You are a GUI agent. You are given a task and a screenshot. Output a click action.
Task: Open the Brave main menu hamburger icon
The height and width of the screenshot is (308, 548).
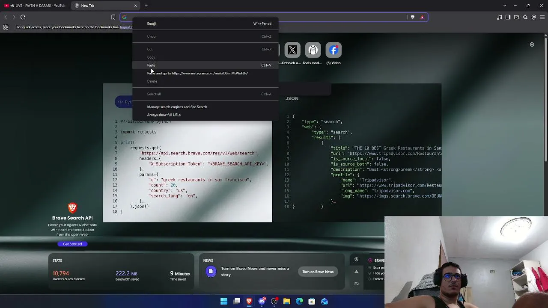click(x=542, y=17)
